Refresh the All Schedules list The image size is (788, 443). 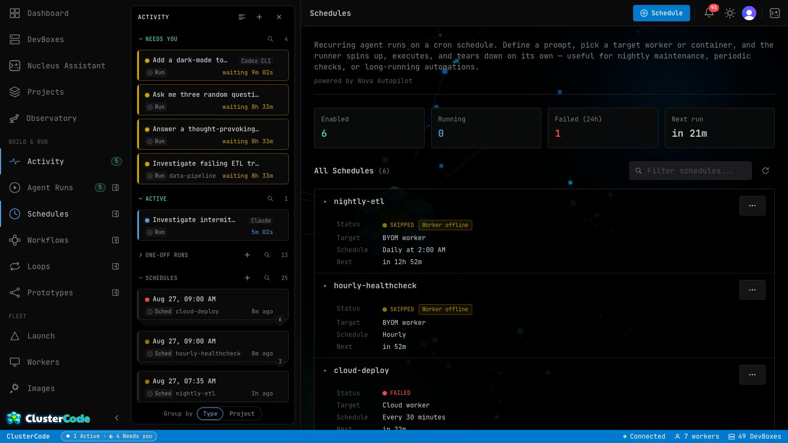(x=766, y=171)
